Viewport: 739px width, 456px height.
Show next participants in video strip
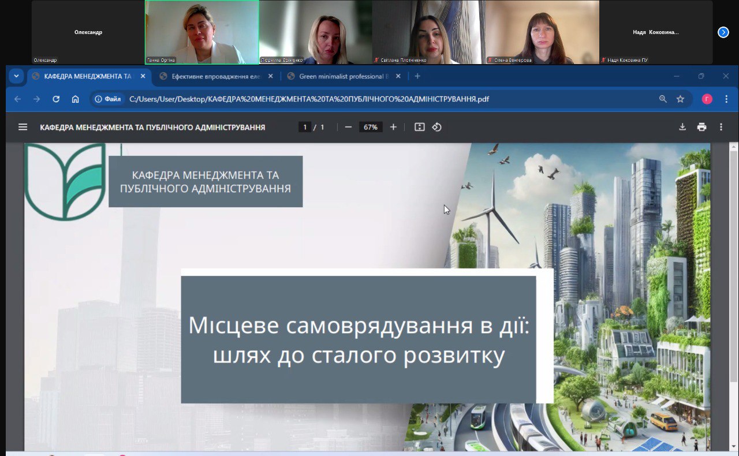723,32
